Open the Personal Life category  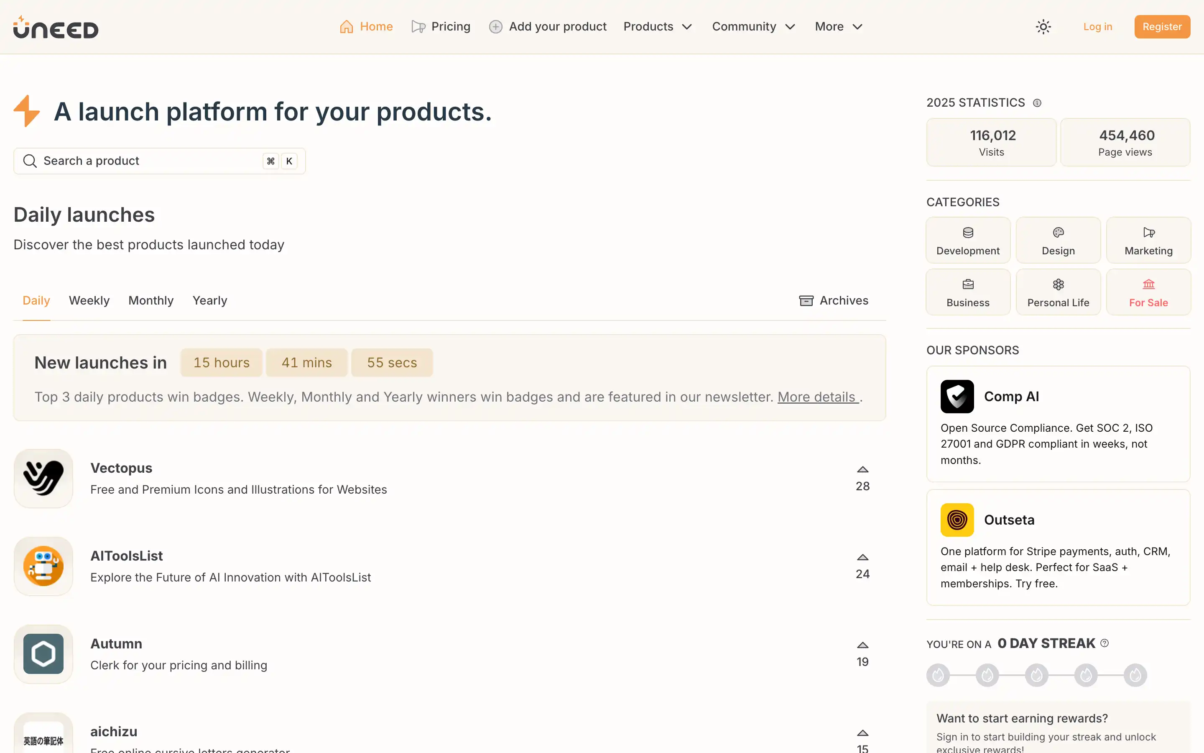1058,292
